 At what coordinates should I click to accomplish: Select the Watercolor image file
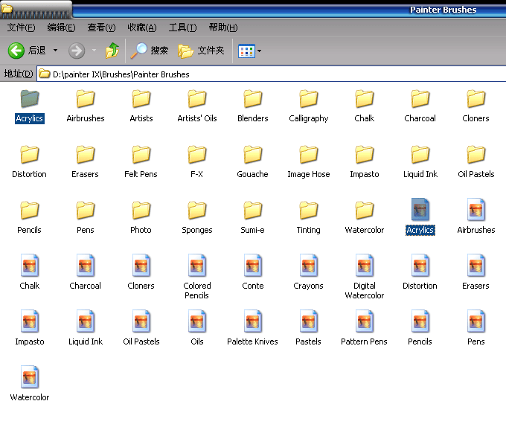29,385
